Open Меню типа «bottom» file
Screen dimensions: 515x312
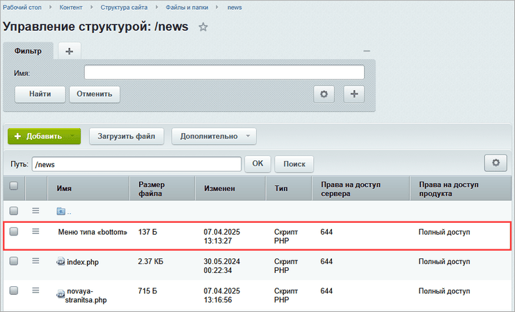point(93,232)
